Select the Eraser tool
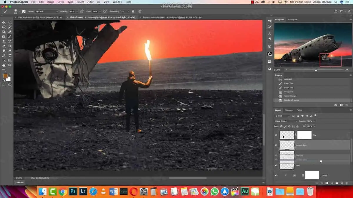 [4, 46]
